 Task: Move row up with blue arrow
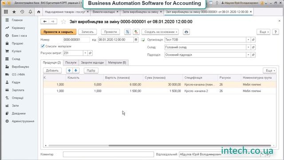[69, 71]
